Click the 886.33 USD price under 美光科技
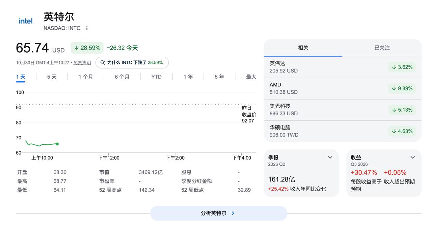432x225 pixels. pyautogui.click(x=283, y=114)
